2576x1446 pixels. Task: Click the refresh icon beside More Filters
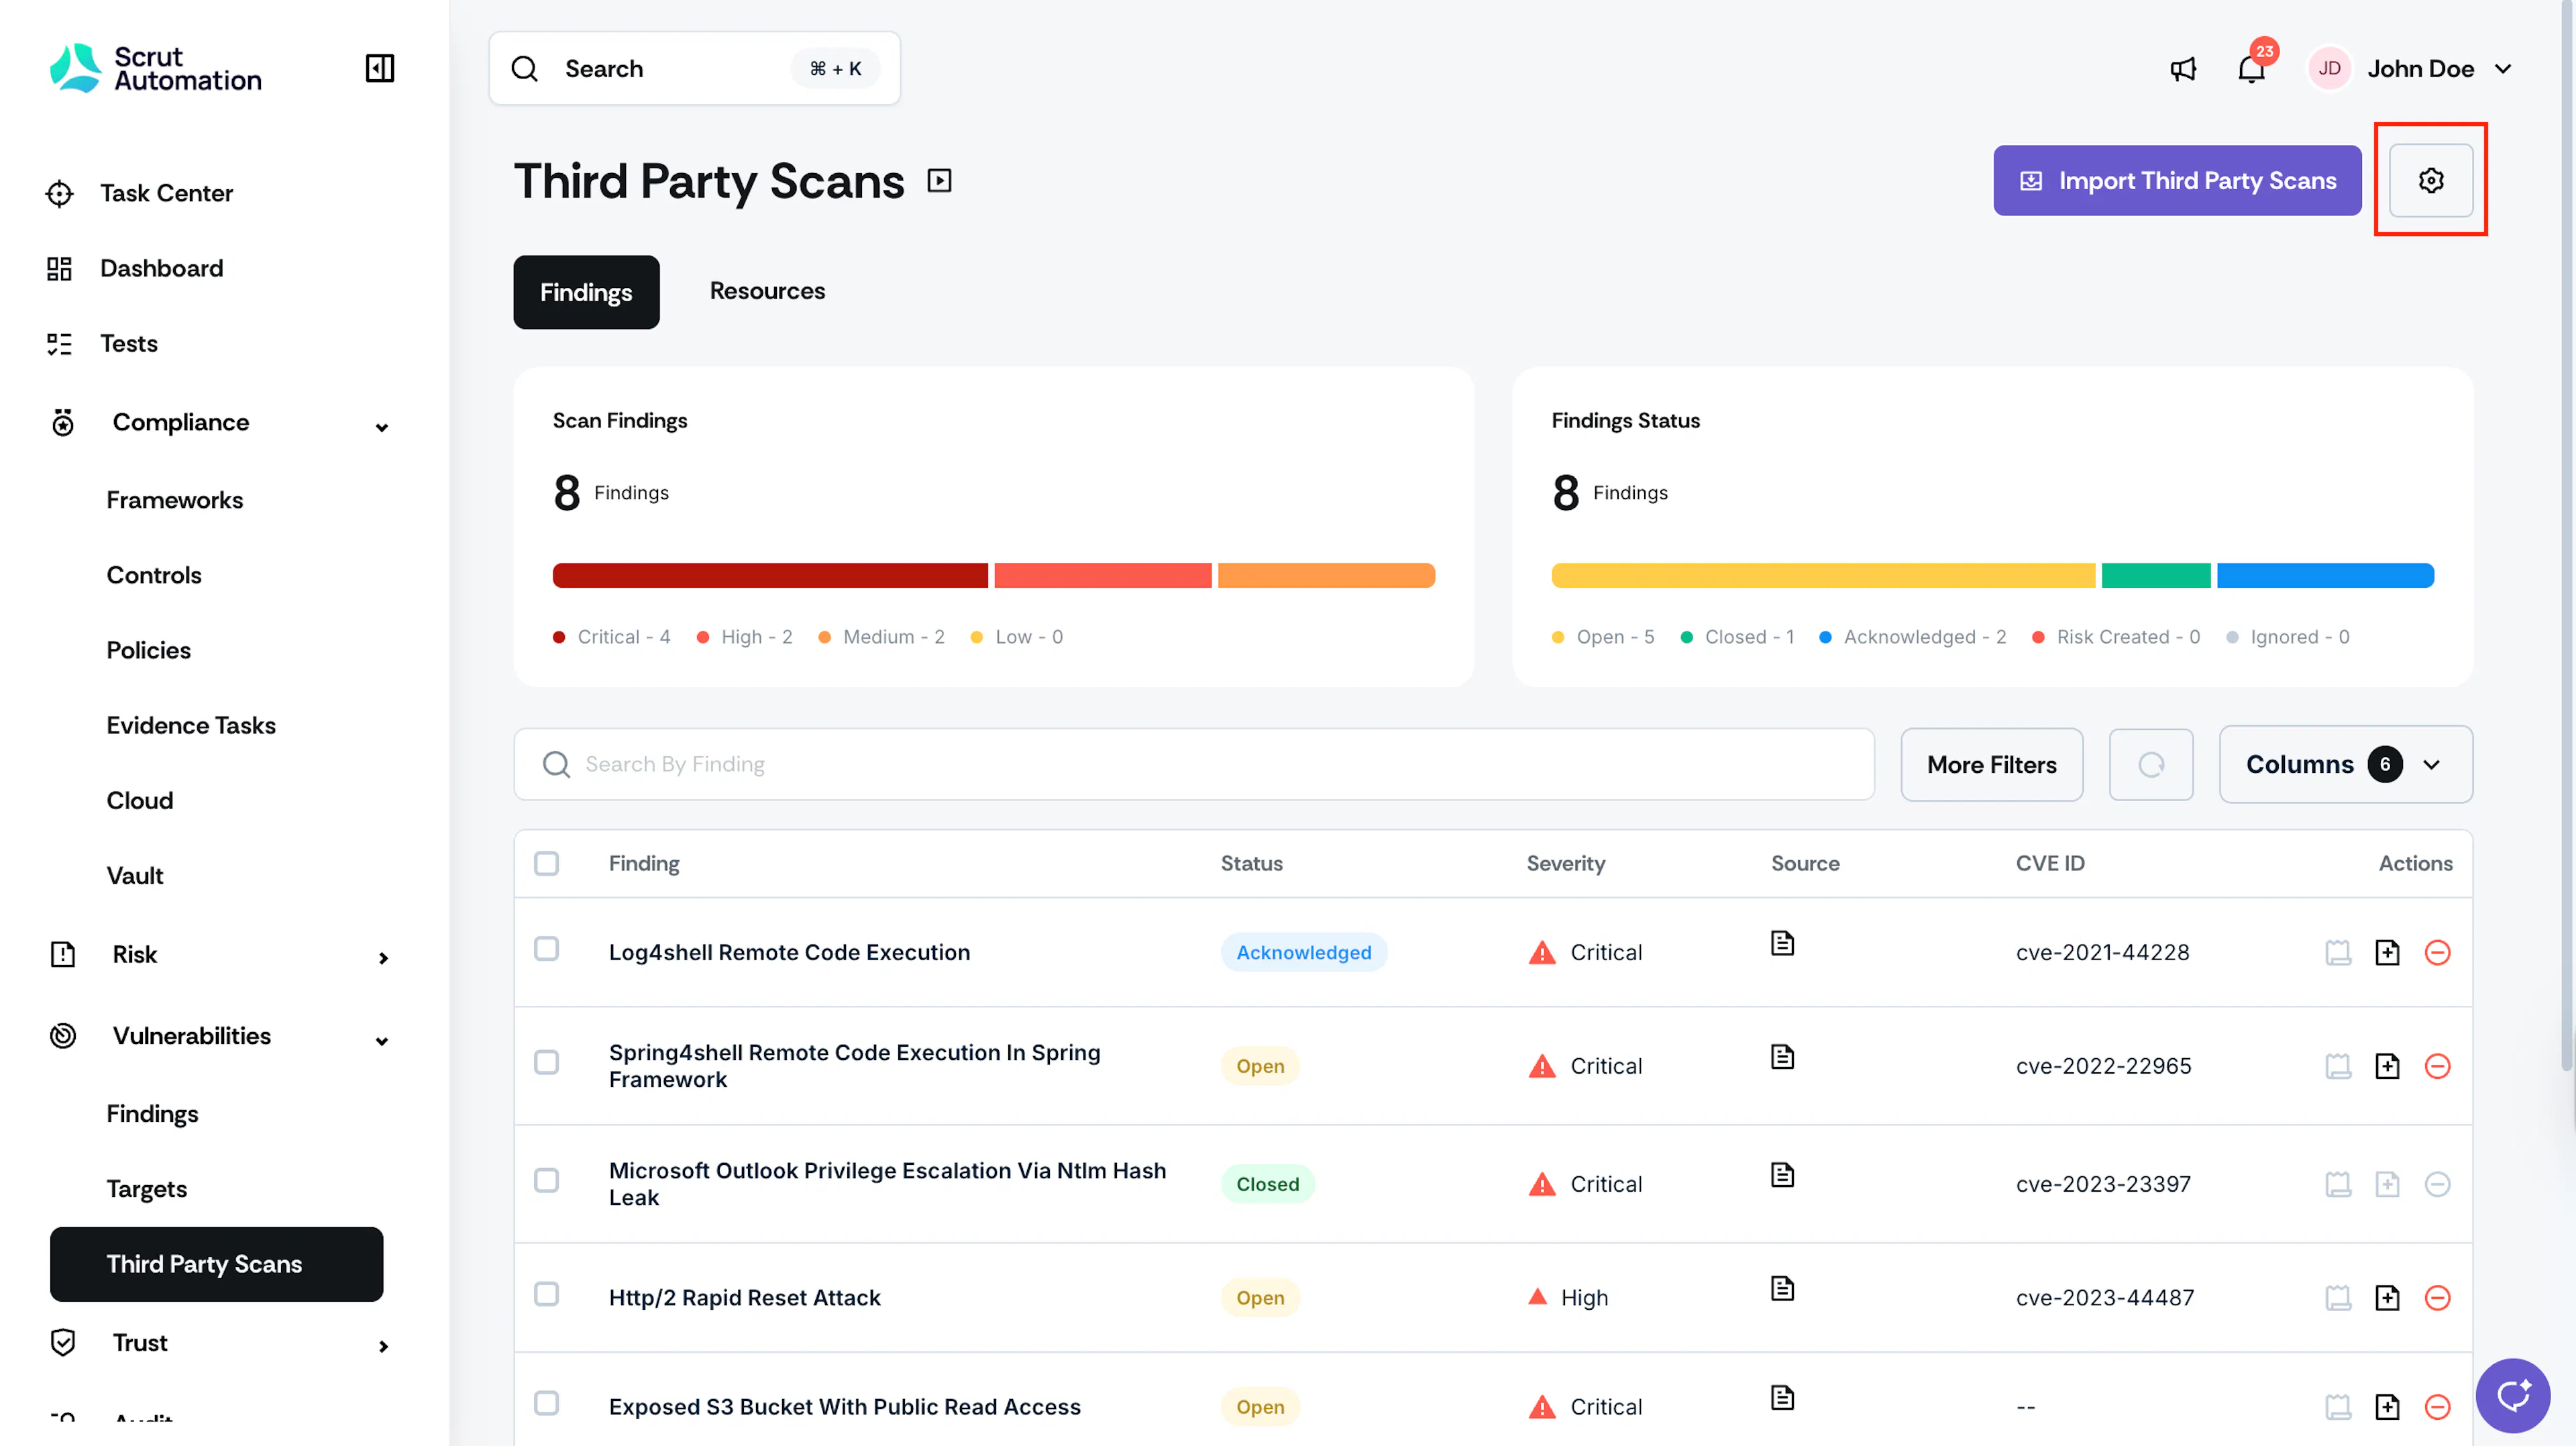click(x=2151, y=764)
